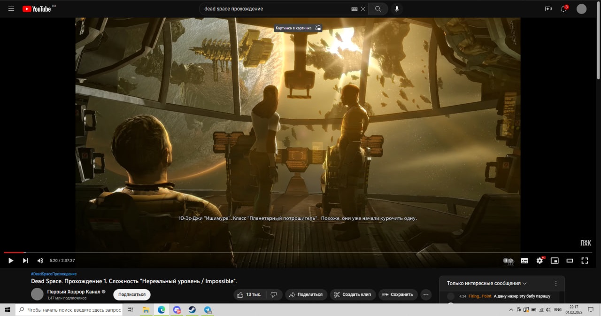
Task: Click the 5:20 / 2:37:37 time display
Action: tap(62, 261)
